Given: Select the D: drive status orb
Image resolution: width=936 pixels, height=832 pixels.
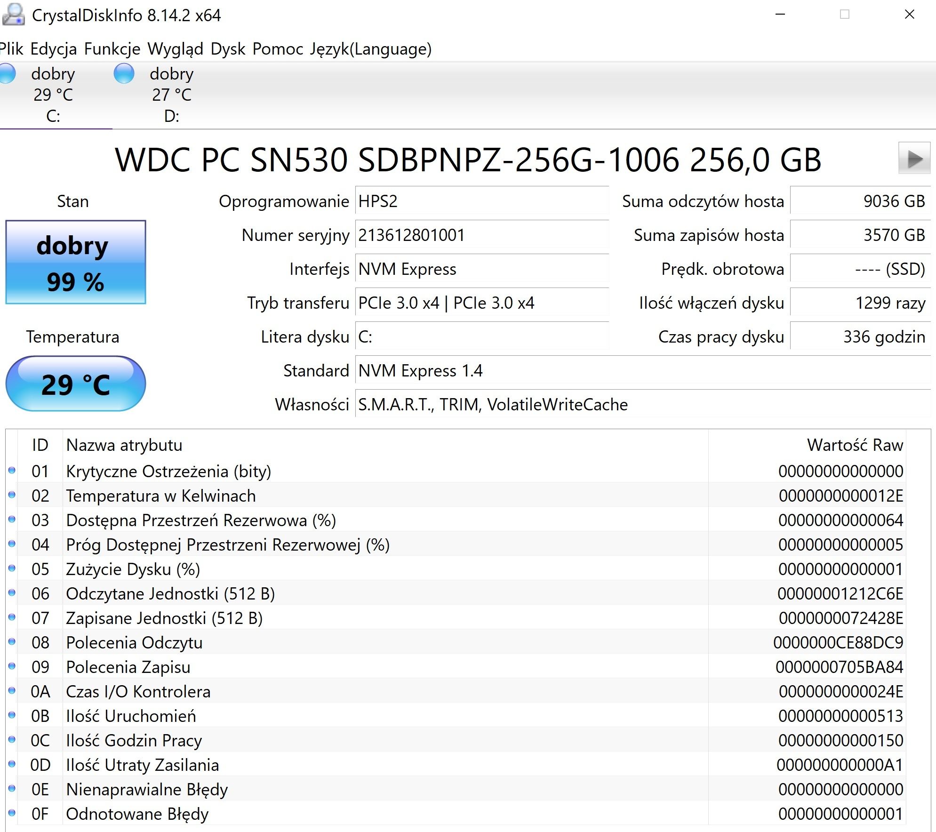Looking at the screenshot, I should [124, 74].
